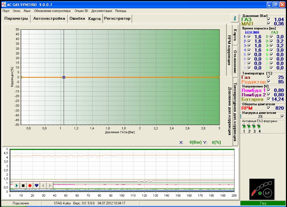Click the blue down-arrow save icon
287x207 pixels.
tap(37, 186)
